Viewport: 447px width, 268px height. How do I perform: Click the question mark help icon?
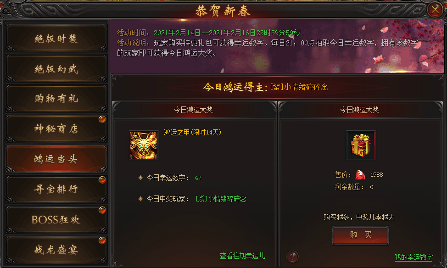(x=292, y=257)
